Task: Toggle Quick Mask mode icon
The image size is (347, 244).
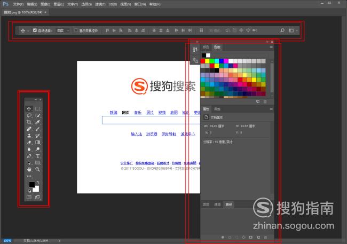Action: [29, 197]
